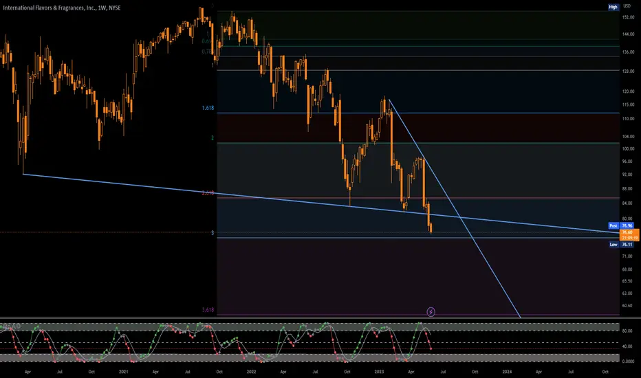Click the Sto A/D indicator label

pos(10,326)
